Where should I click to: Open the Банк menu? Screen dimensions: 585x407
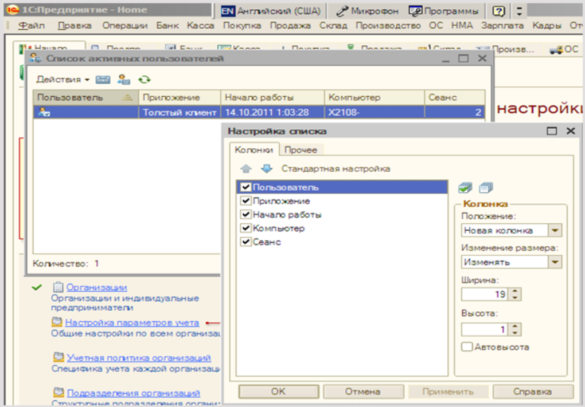(x=167, y=26)
